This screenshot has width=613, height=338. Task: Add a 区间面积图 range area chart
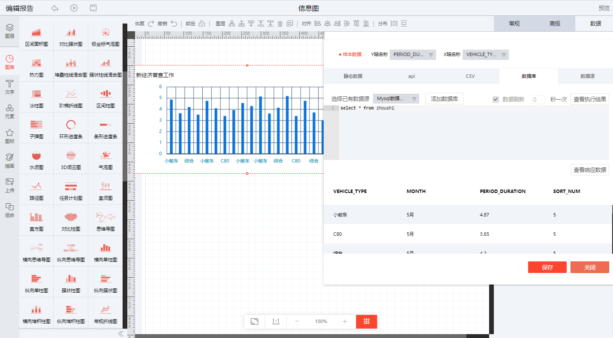click(x=36, y=37)
